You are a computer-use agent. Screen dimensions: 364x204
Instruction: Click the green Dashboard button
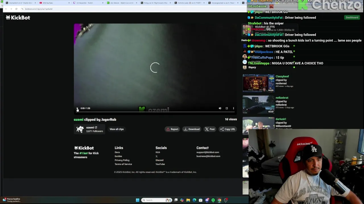click(x=352, y=18)
